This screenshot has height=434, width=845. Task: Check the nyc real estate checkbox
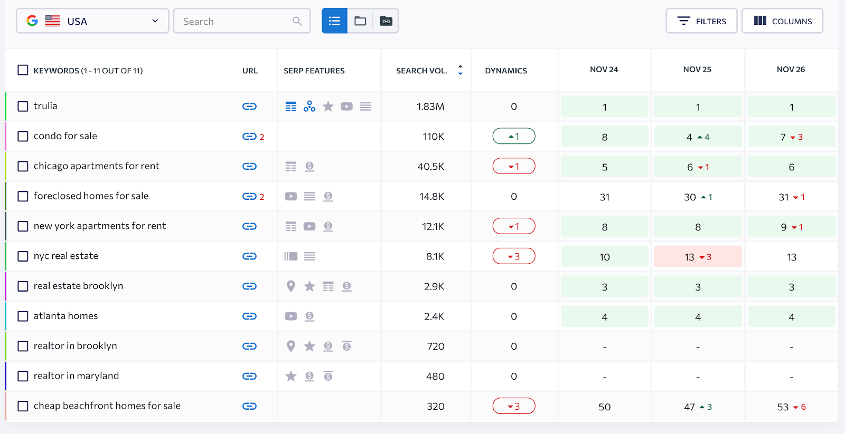pyautogui.click(x=23, y=256)
